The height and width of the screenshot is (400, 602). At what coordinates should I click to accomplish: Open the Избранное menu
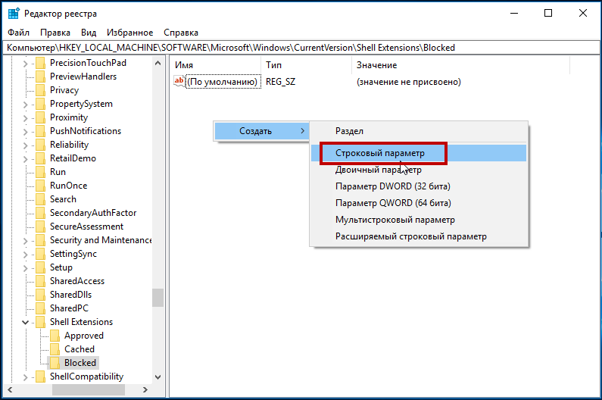129,33
